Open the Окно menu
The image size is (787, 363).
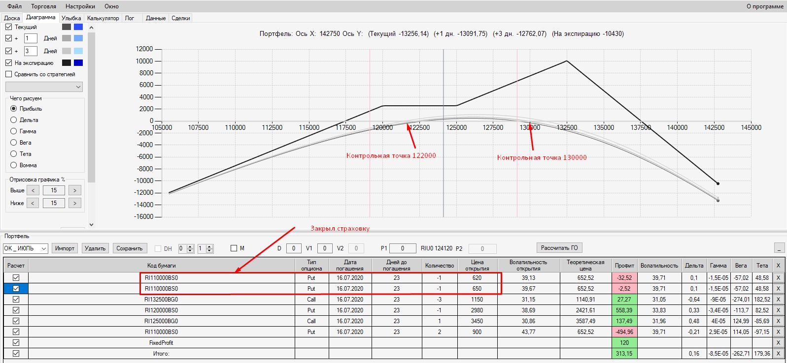tap(111, 6)
